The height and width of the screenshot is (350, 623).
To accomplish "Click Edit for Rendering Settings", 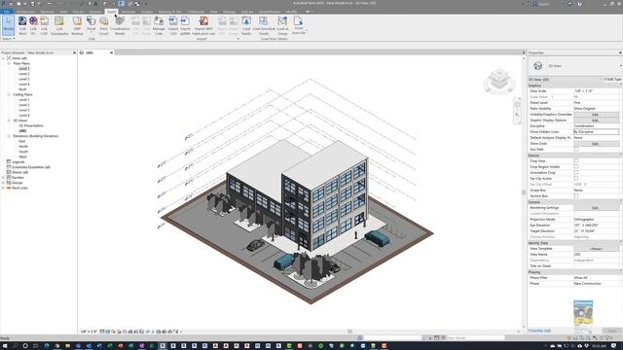I will [596, 208].
